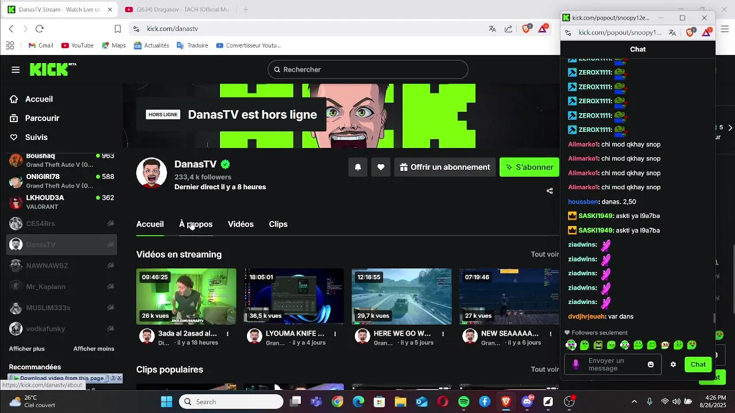Reload the Kick page
This screenshot has width=735, height=413.
coord(40,29)
